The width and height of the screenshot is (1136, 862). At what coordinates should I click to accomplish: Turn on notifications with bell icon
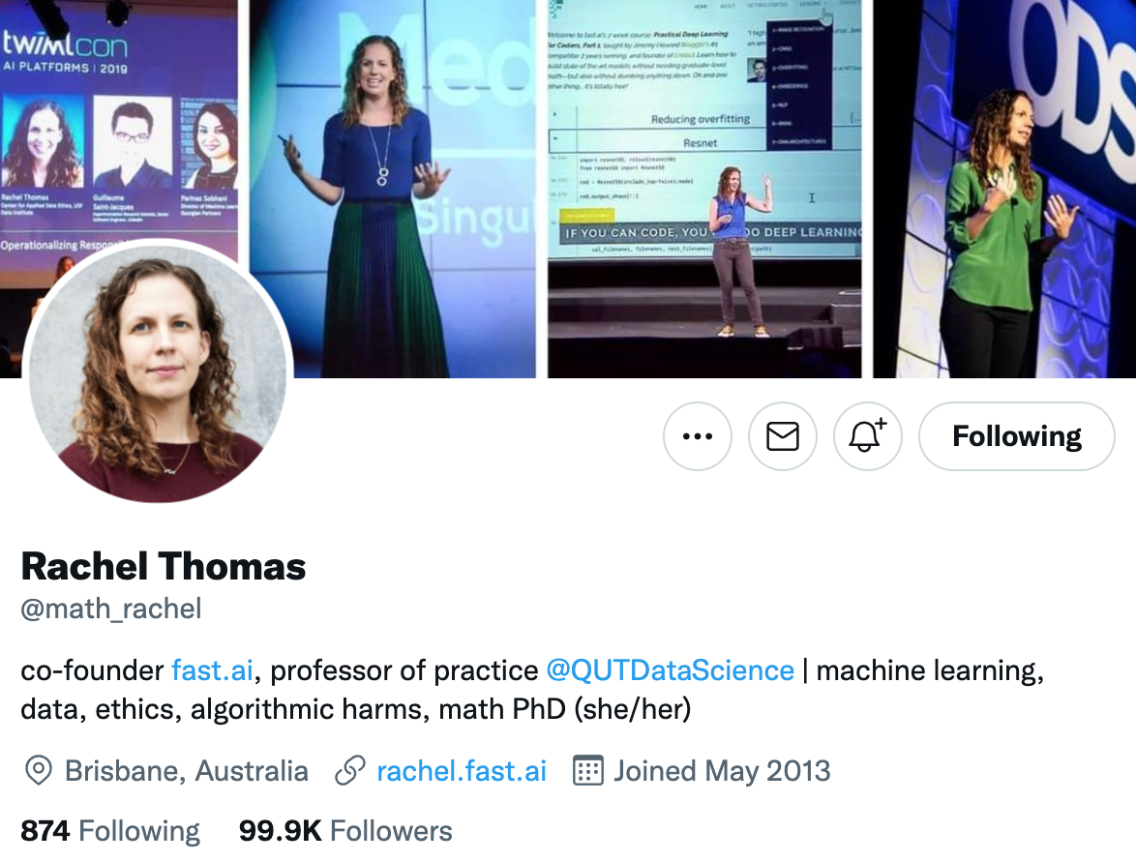tap(867, 436)
